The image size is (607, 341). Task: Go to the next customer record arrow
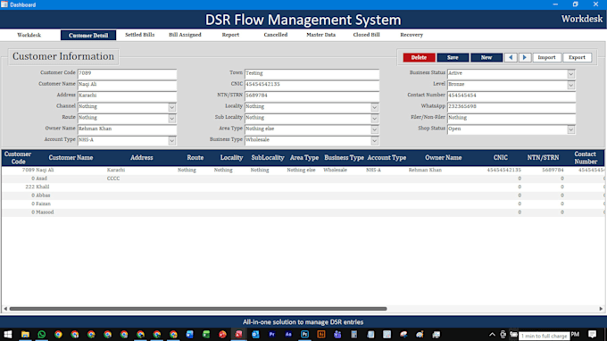coord(525,57)
